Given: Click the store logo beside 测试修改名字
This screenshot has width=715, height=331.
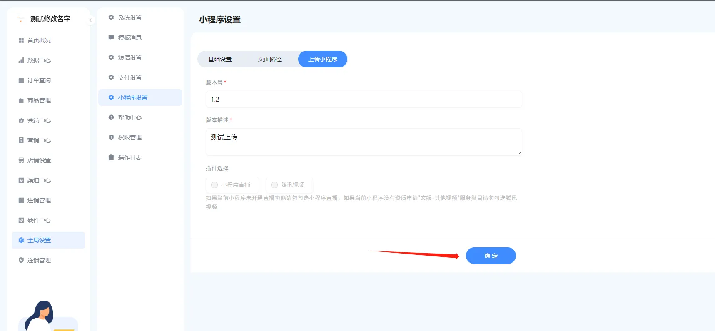Looking at the screenshot, I should pos(20,19).
